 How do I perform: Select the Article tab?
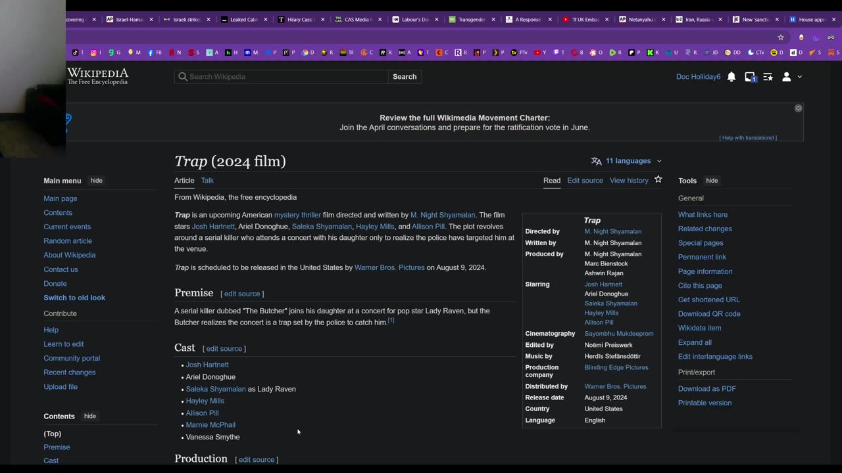(184, 181)
